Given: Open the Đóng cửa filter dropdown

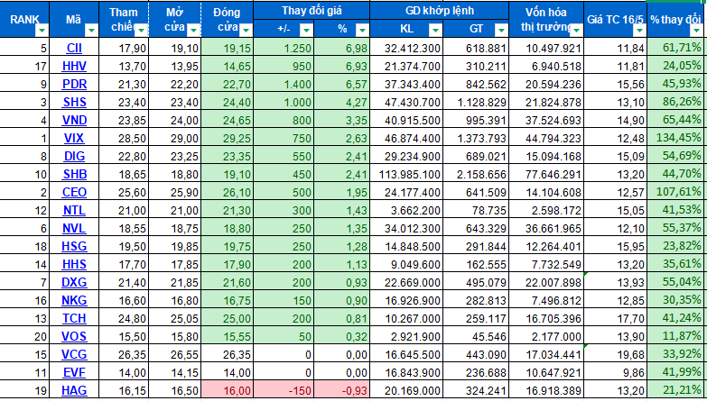Looking at the screenshot, I should (246, 30).
